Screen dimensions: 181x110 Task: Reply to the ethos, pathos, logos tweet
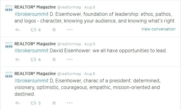[17, 30]
